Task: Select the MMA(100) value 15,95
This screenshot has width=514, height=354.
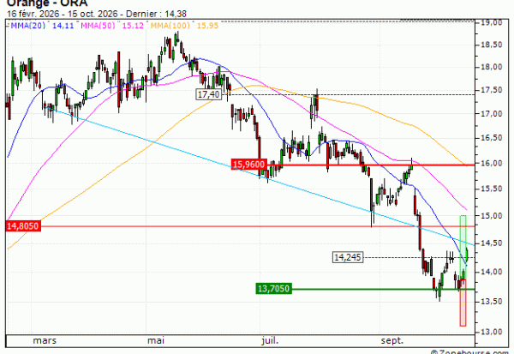Action: pos(207,26)
